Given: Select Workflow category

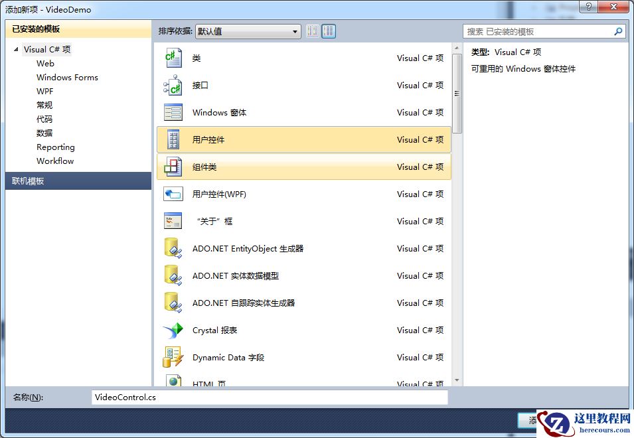Looking at the screenshot, I should 55,161.
